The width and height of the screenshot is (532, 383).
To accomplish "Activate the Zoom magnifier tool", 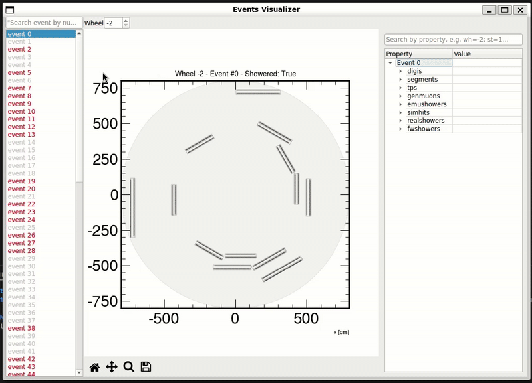I will pyautogui.click(x=129, y=367).
